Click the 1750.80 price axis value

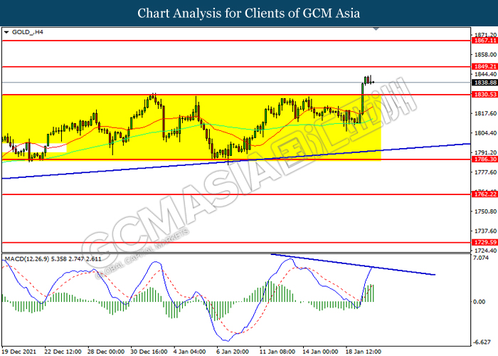485,211
